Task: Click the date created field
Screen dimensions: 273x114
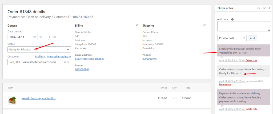Action: [20, 37]
